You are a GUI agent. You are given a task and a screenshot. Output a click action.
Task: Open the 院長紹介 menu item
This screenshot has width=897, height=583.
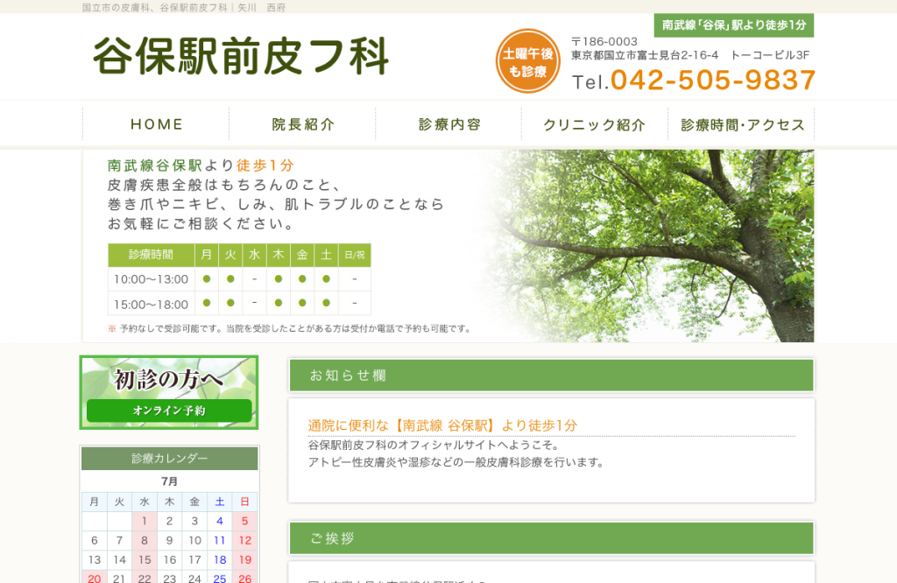pyautogui.click(x=302, y=124)
